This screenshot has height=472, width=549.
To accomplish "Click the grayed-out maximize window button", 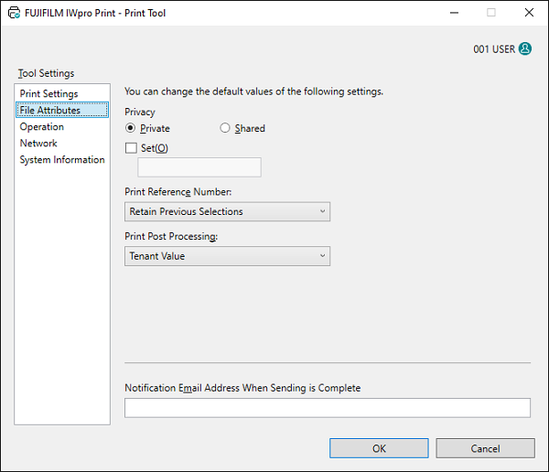I will [x=490, y=14].
